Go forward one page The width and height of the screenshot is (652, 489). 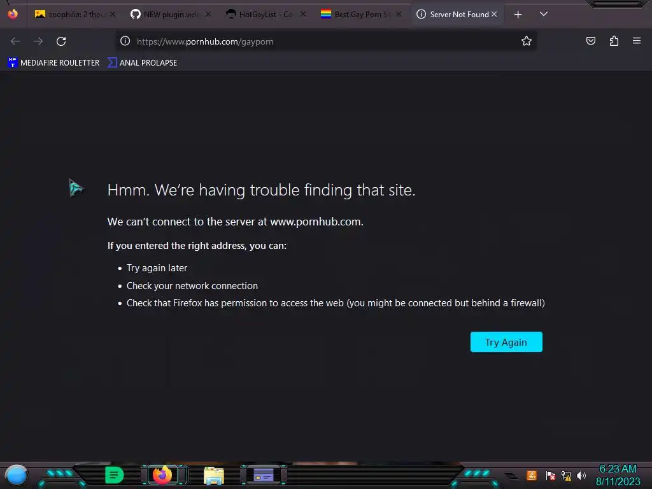tap(38, 41)
